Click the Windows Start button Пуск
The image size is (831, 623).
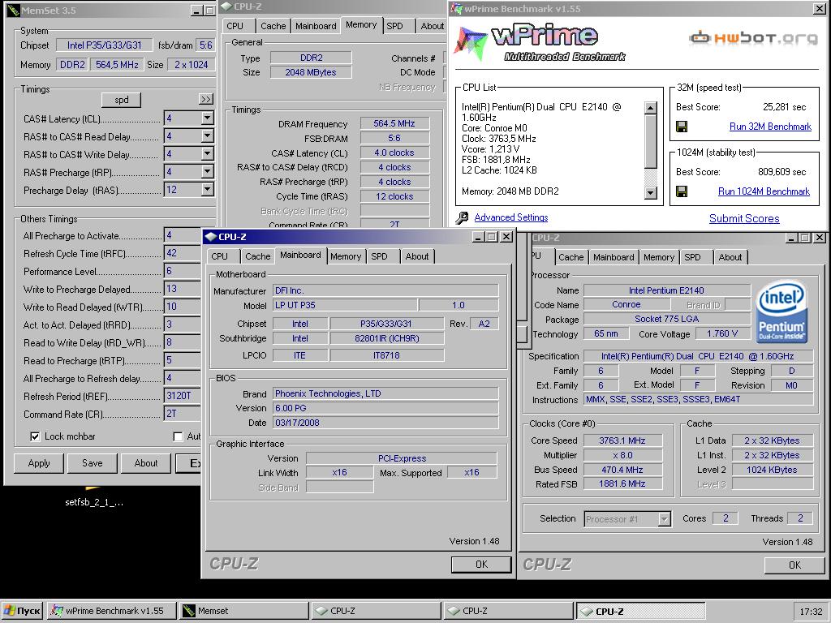[22, 611]
